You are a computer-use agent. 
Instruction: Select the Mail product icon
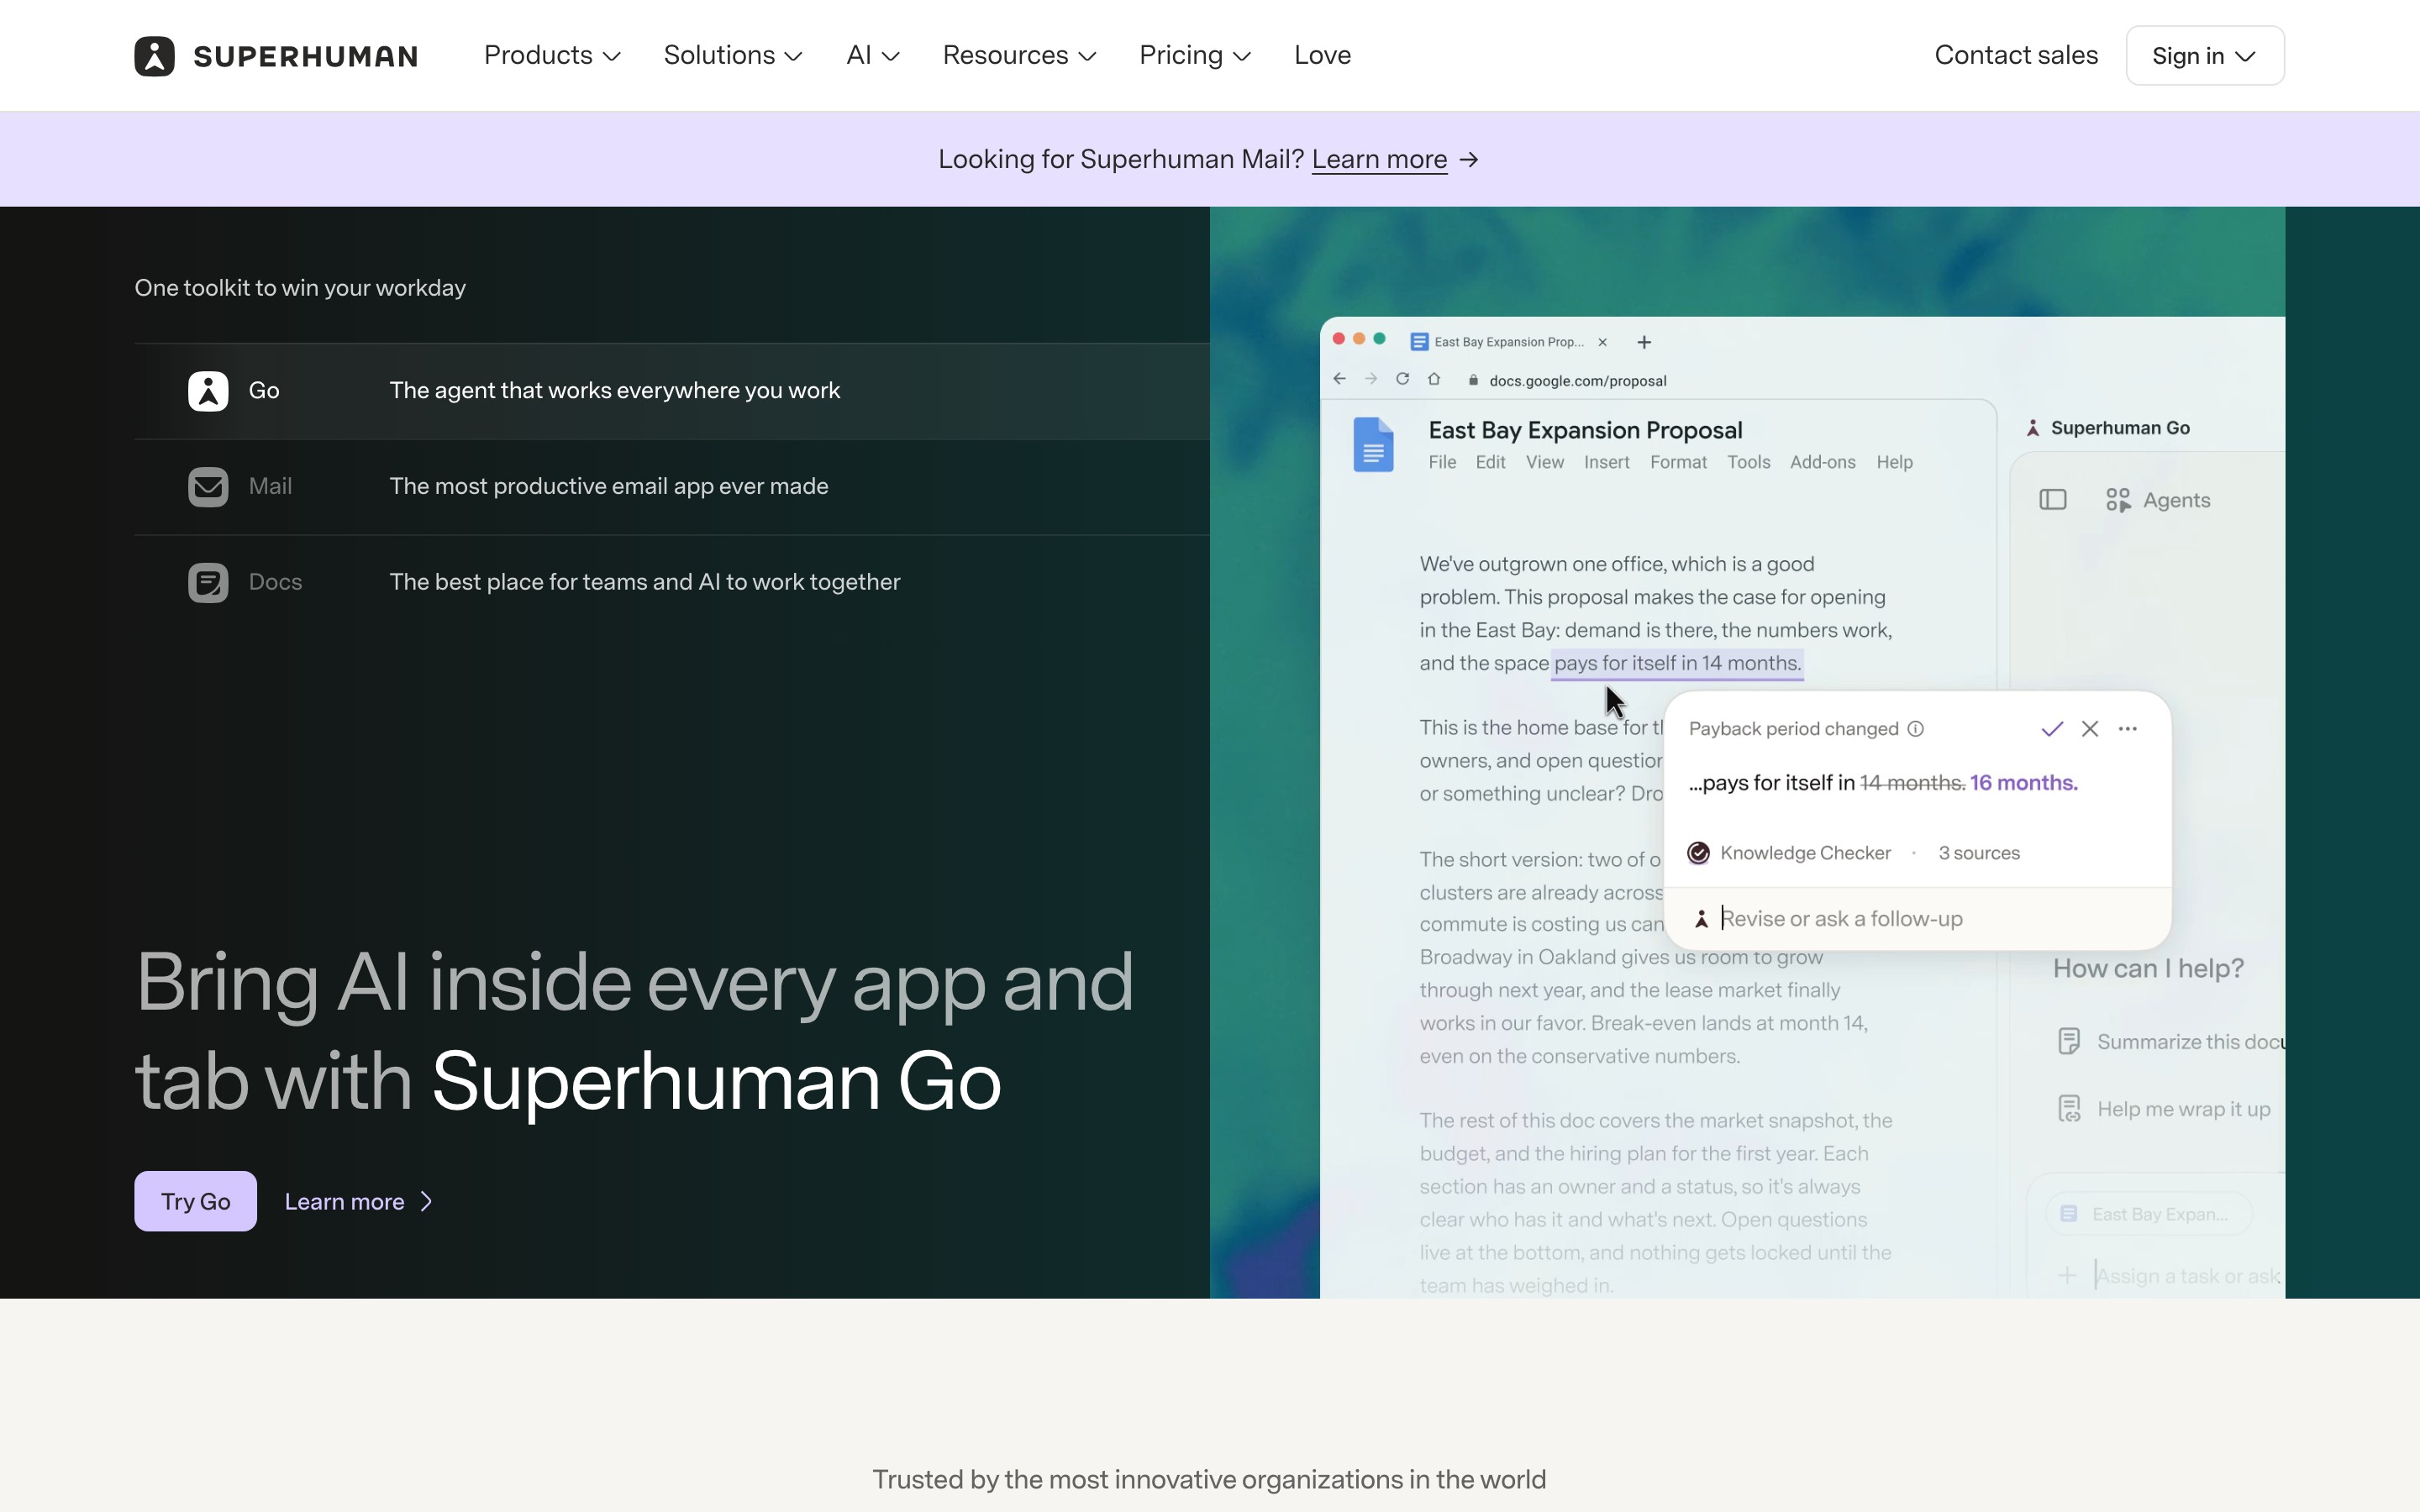[208, 487]
